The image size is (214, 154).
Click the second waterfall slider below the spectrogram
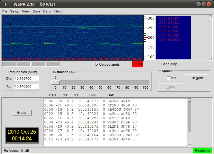click(46, 64)
